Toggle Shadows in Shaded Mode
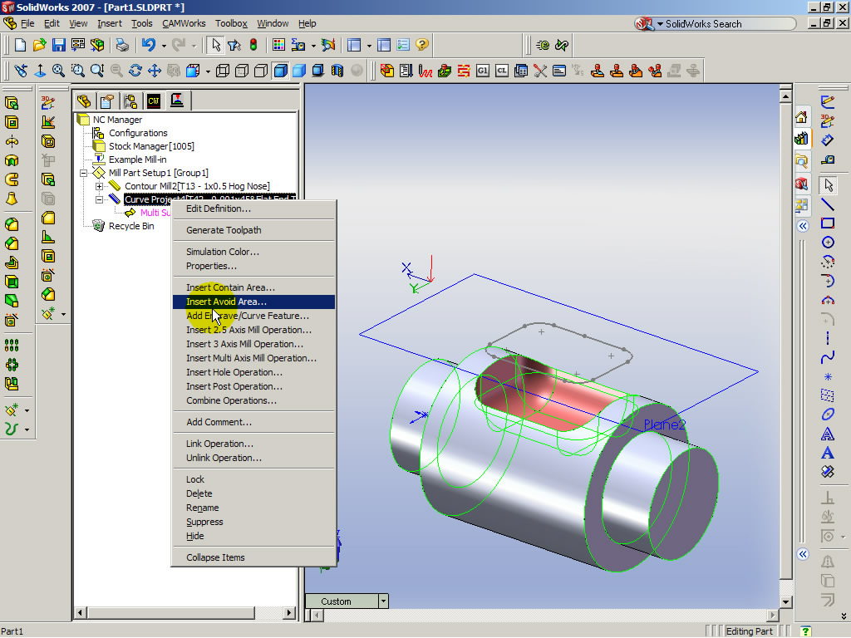This screenshot has height=638, width=851. 318,71
